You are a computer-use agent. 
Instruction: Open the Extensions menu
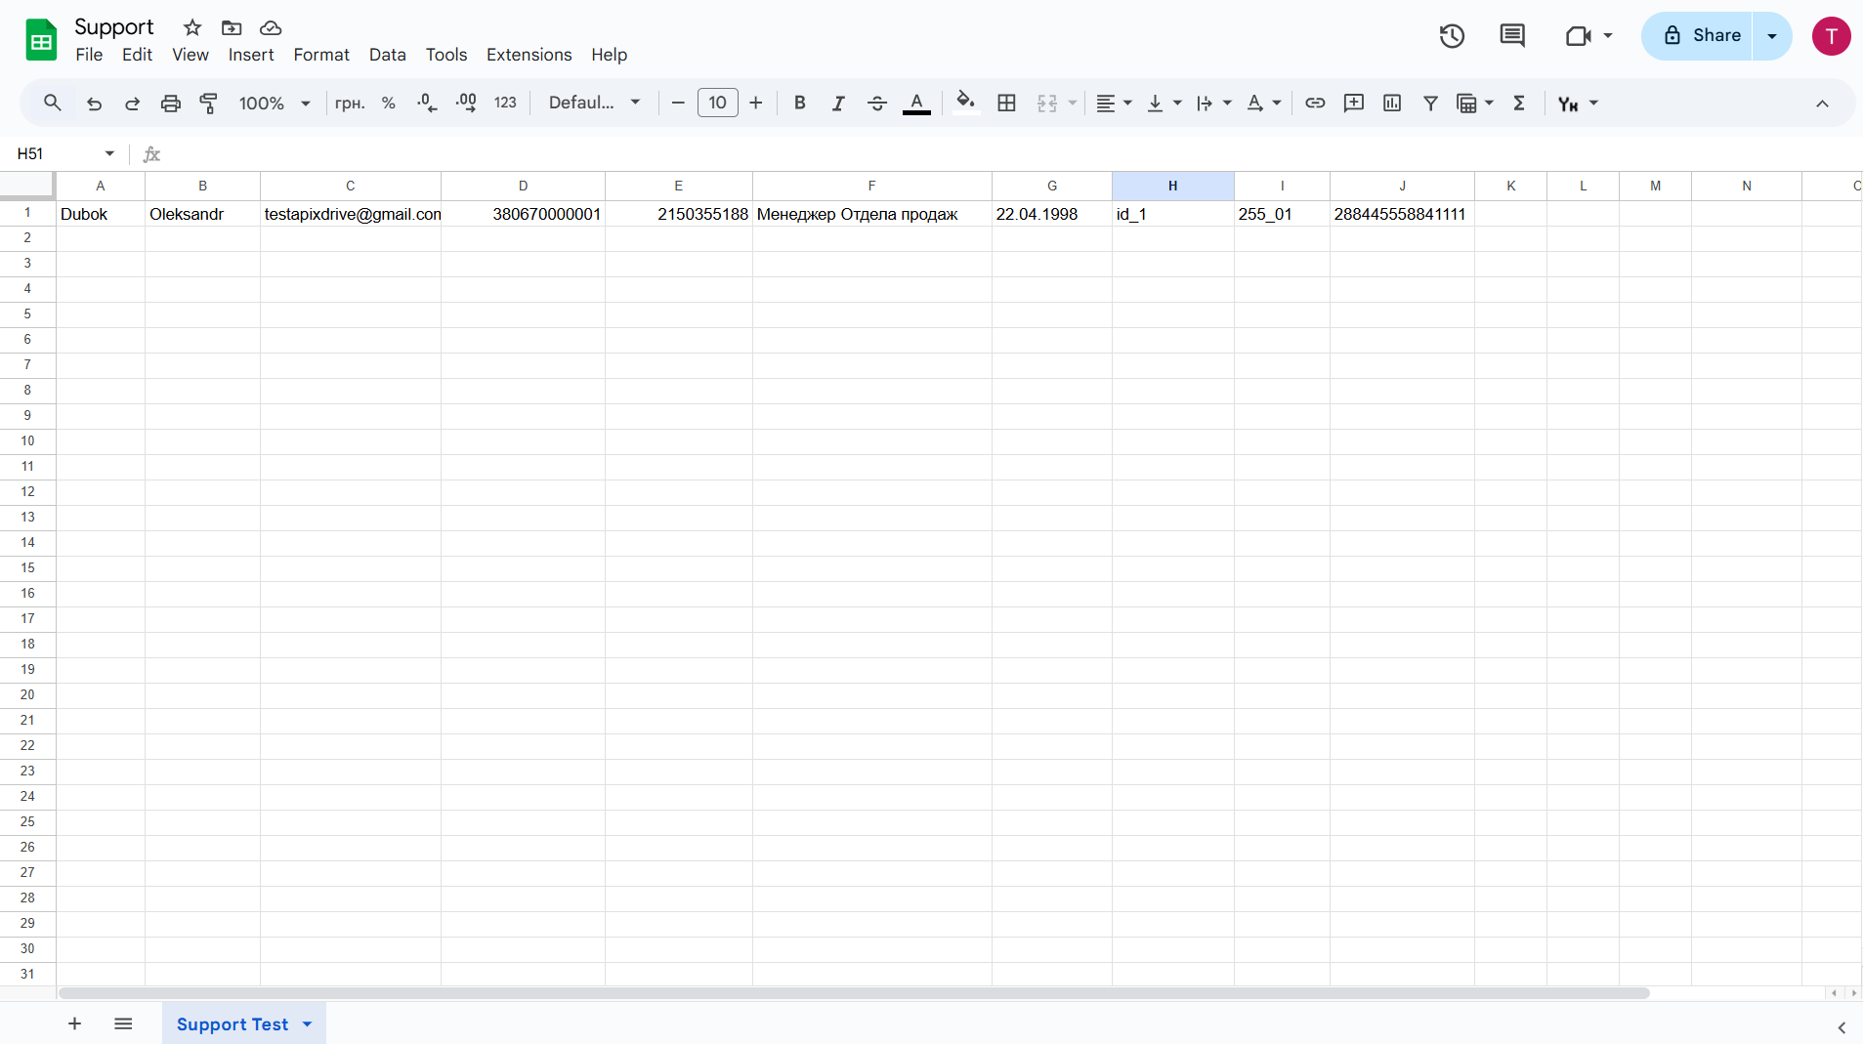(x=529, y=55)
